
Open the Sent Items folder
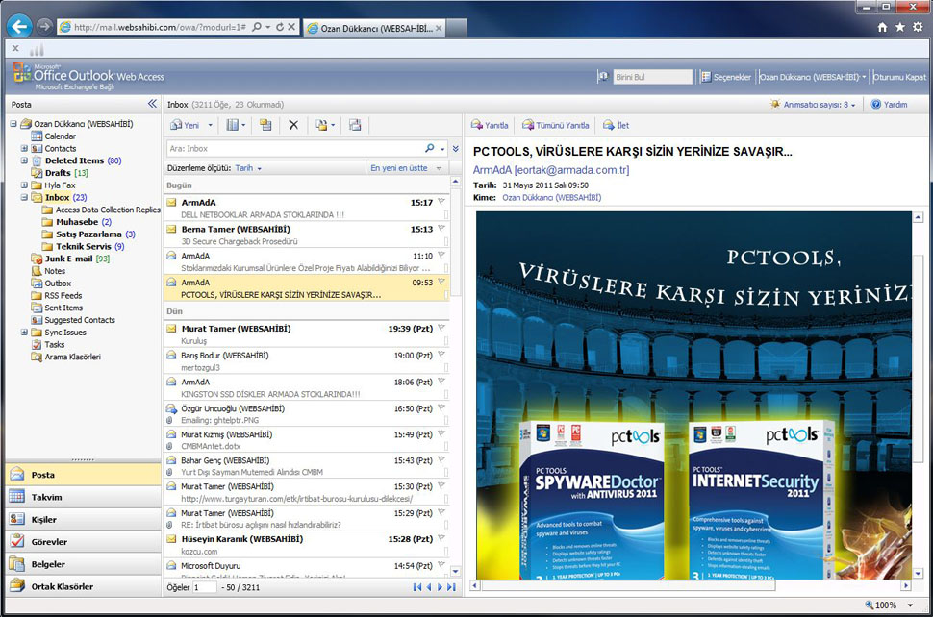coord(63,308)
